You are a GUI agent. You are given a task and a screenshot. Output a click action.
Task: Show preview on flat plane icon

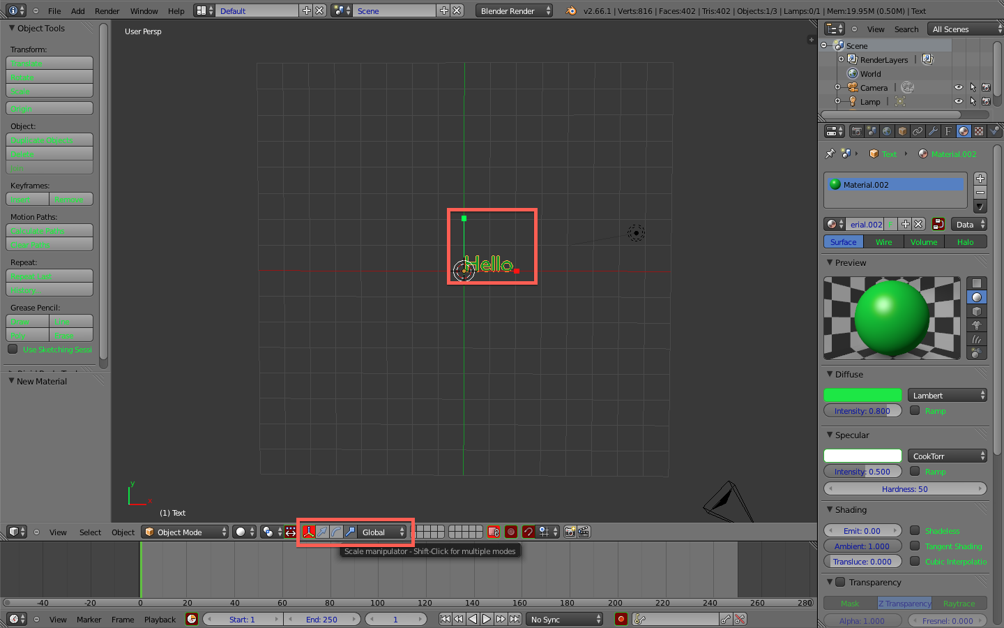tap(977, 283)
